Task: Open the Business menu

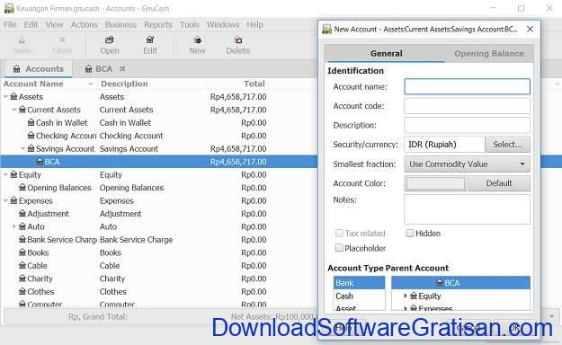Action: click(x=120, y=25)
